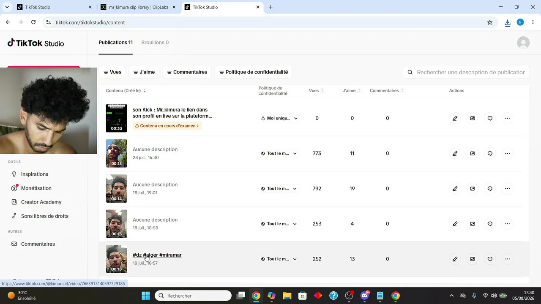The height and width of the screenshot is (304, 541).
Task: Open Microsoft Store from the taskbar
Action: pos(303,296)
